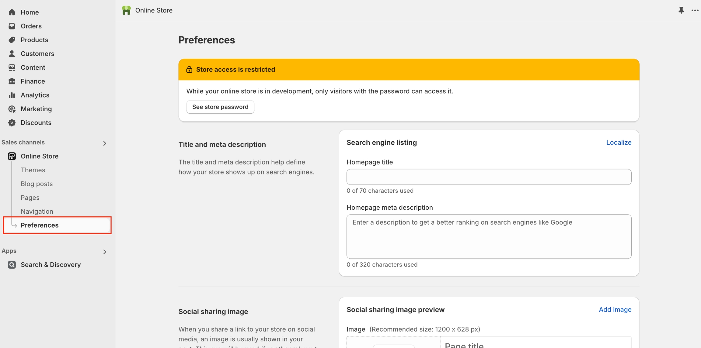Click the Marketing target icon
Image resolution: width=701 pixels, height=348 pixels.
[x=12, y=109]
